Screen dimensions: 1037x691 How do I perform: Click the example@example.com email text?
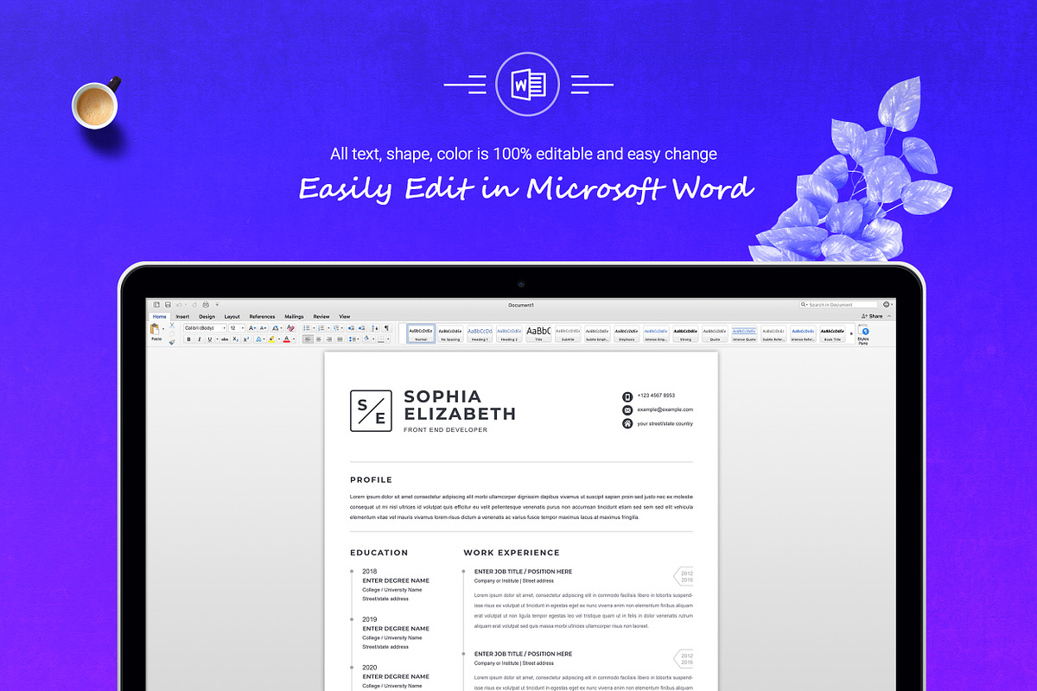coord(665,409)
